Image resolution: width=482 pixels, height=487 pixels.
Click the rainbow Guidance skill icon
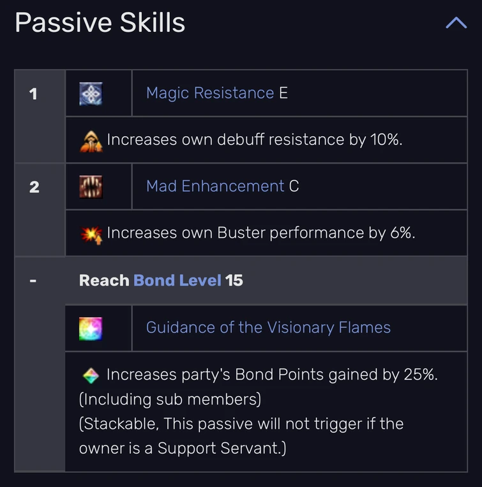point(91,328)
